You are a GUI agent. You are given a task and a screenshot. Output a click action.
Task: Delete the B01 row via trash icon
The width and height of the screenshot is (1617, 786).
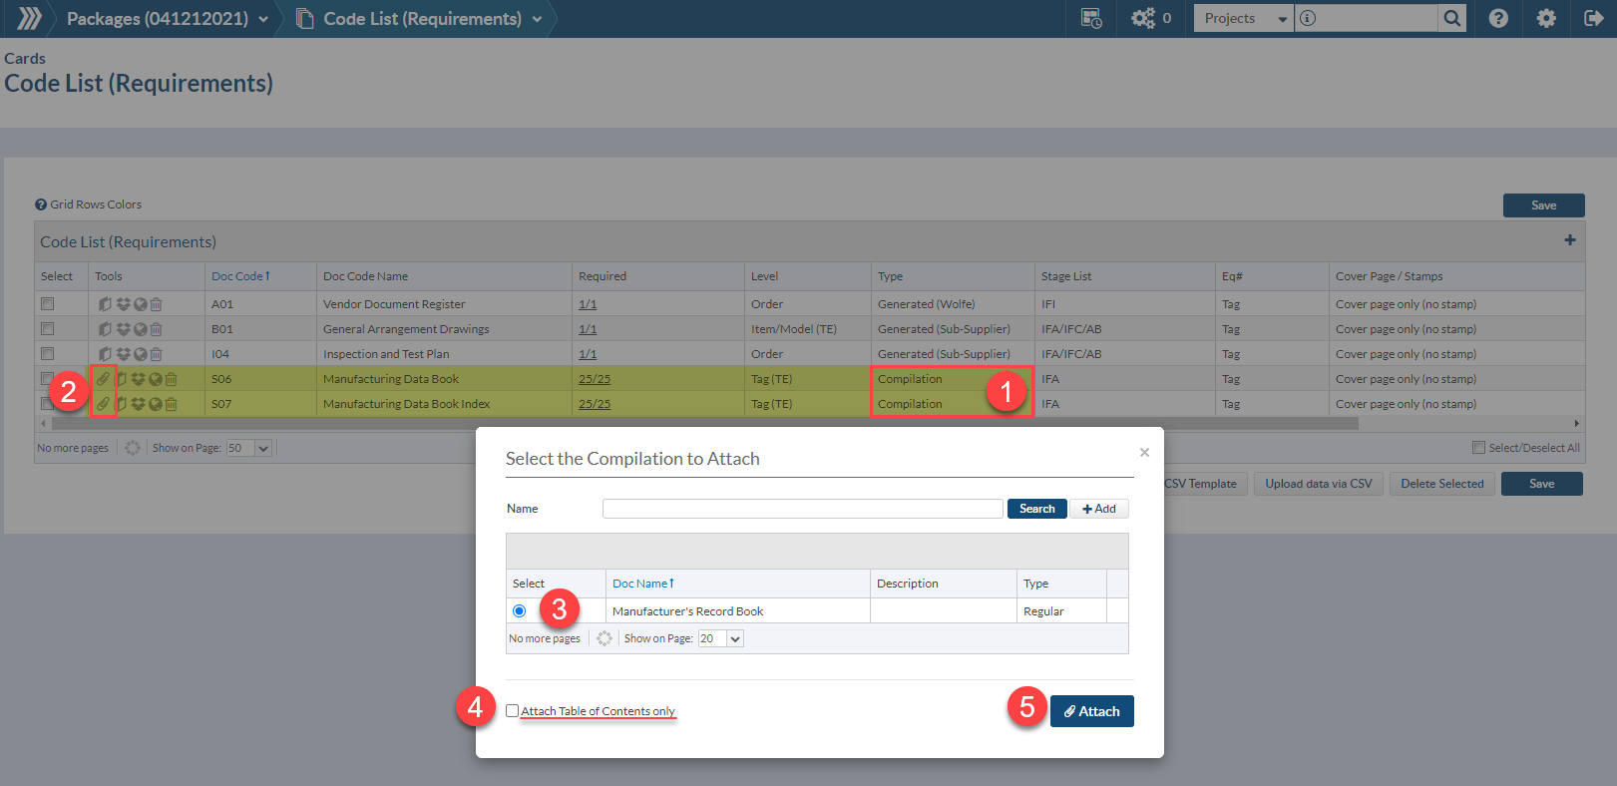tap(156, 329)
